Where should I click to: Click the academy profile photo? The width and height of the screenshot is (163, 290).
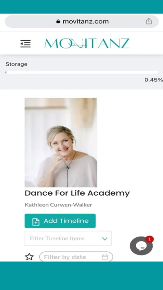coord(61,143)
